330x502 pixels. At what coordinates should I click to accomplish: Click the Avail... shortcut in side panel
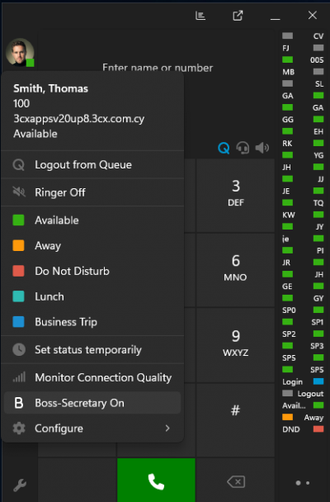tap(303, 405)
